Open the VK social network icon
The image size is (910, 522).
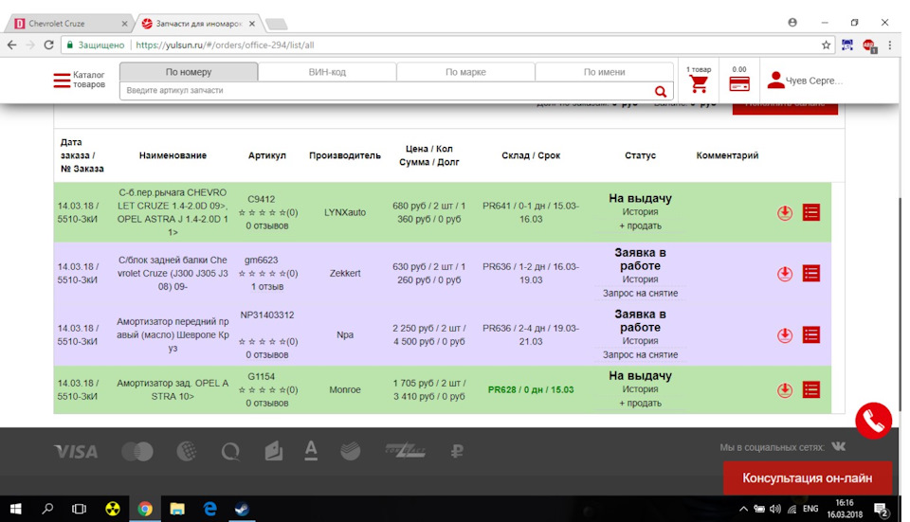tap(838, 446)
